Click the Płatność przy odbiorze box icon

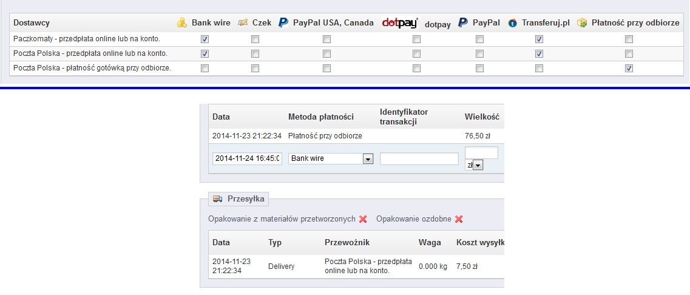[x=582, y=23]
